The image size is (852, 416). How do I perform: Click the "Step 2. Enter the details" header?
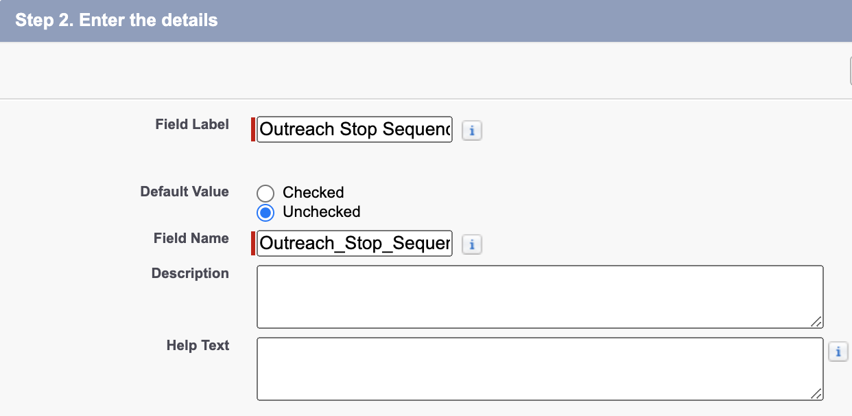[x=117, y=20]
